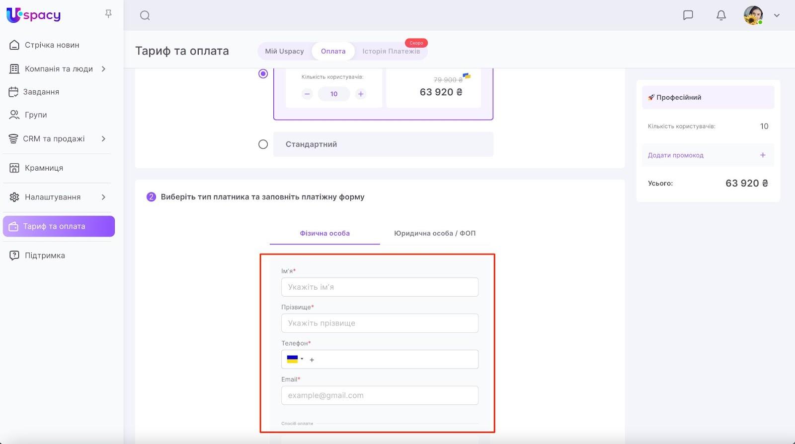Decrease user count with minus button
The height and width of the screenshot is (444, 795).
(x=307, y=94)
